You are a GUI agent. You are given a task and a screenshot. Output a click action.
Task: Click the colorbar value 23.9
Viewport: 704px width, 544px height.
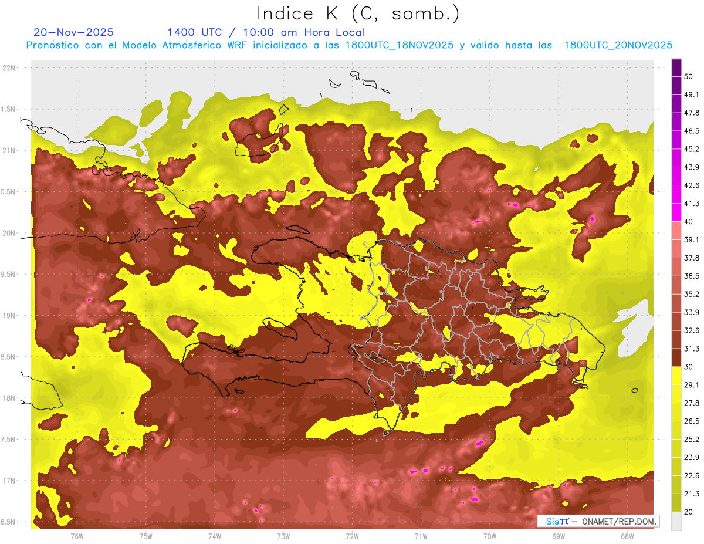coord(691,458)
